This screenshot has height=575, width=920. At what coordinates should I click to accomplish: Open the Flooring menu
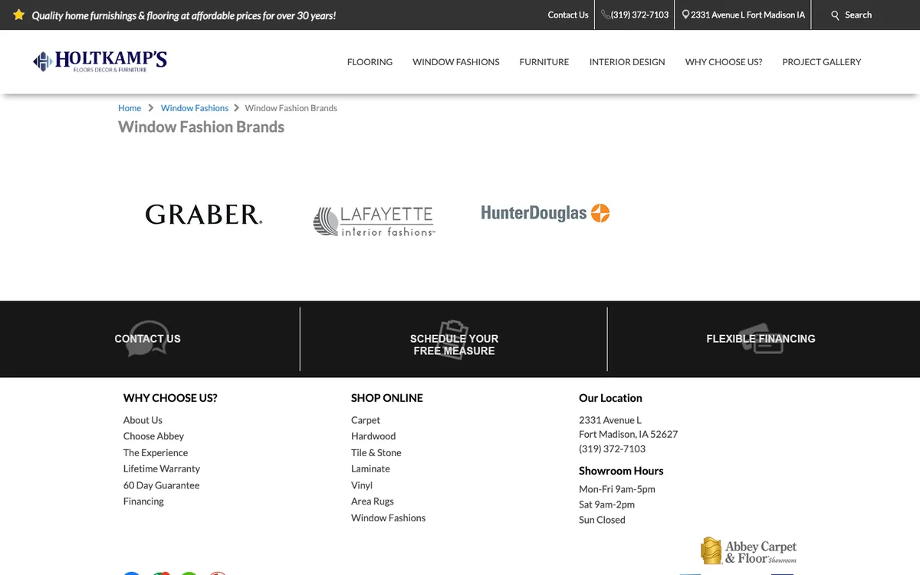pyautogui.click(x=370, y=62)
